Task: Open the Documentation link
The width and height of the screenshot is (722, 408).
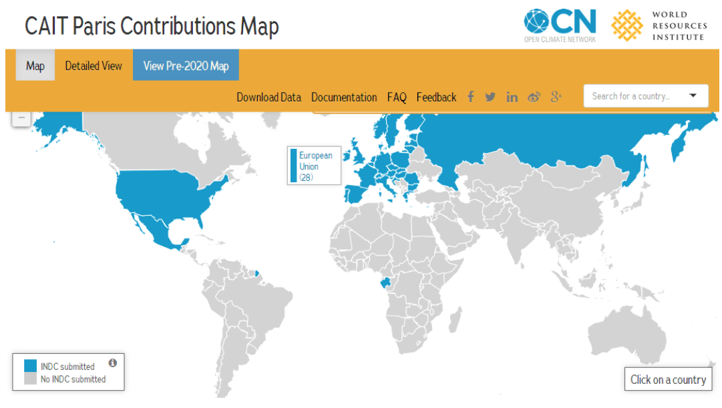Action: point(344,97)
